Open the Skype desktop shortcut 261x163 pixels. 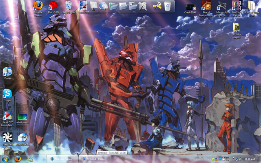point(7,95)
